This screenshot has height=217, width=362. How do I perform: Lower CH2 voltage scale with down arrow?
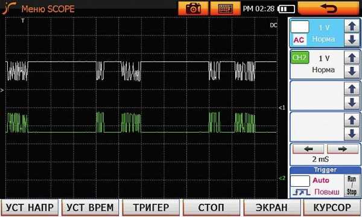(352, 71)
